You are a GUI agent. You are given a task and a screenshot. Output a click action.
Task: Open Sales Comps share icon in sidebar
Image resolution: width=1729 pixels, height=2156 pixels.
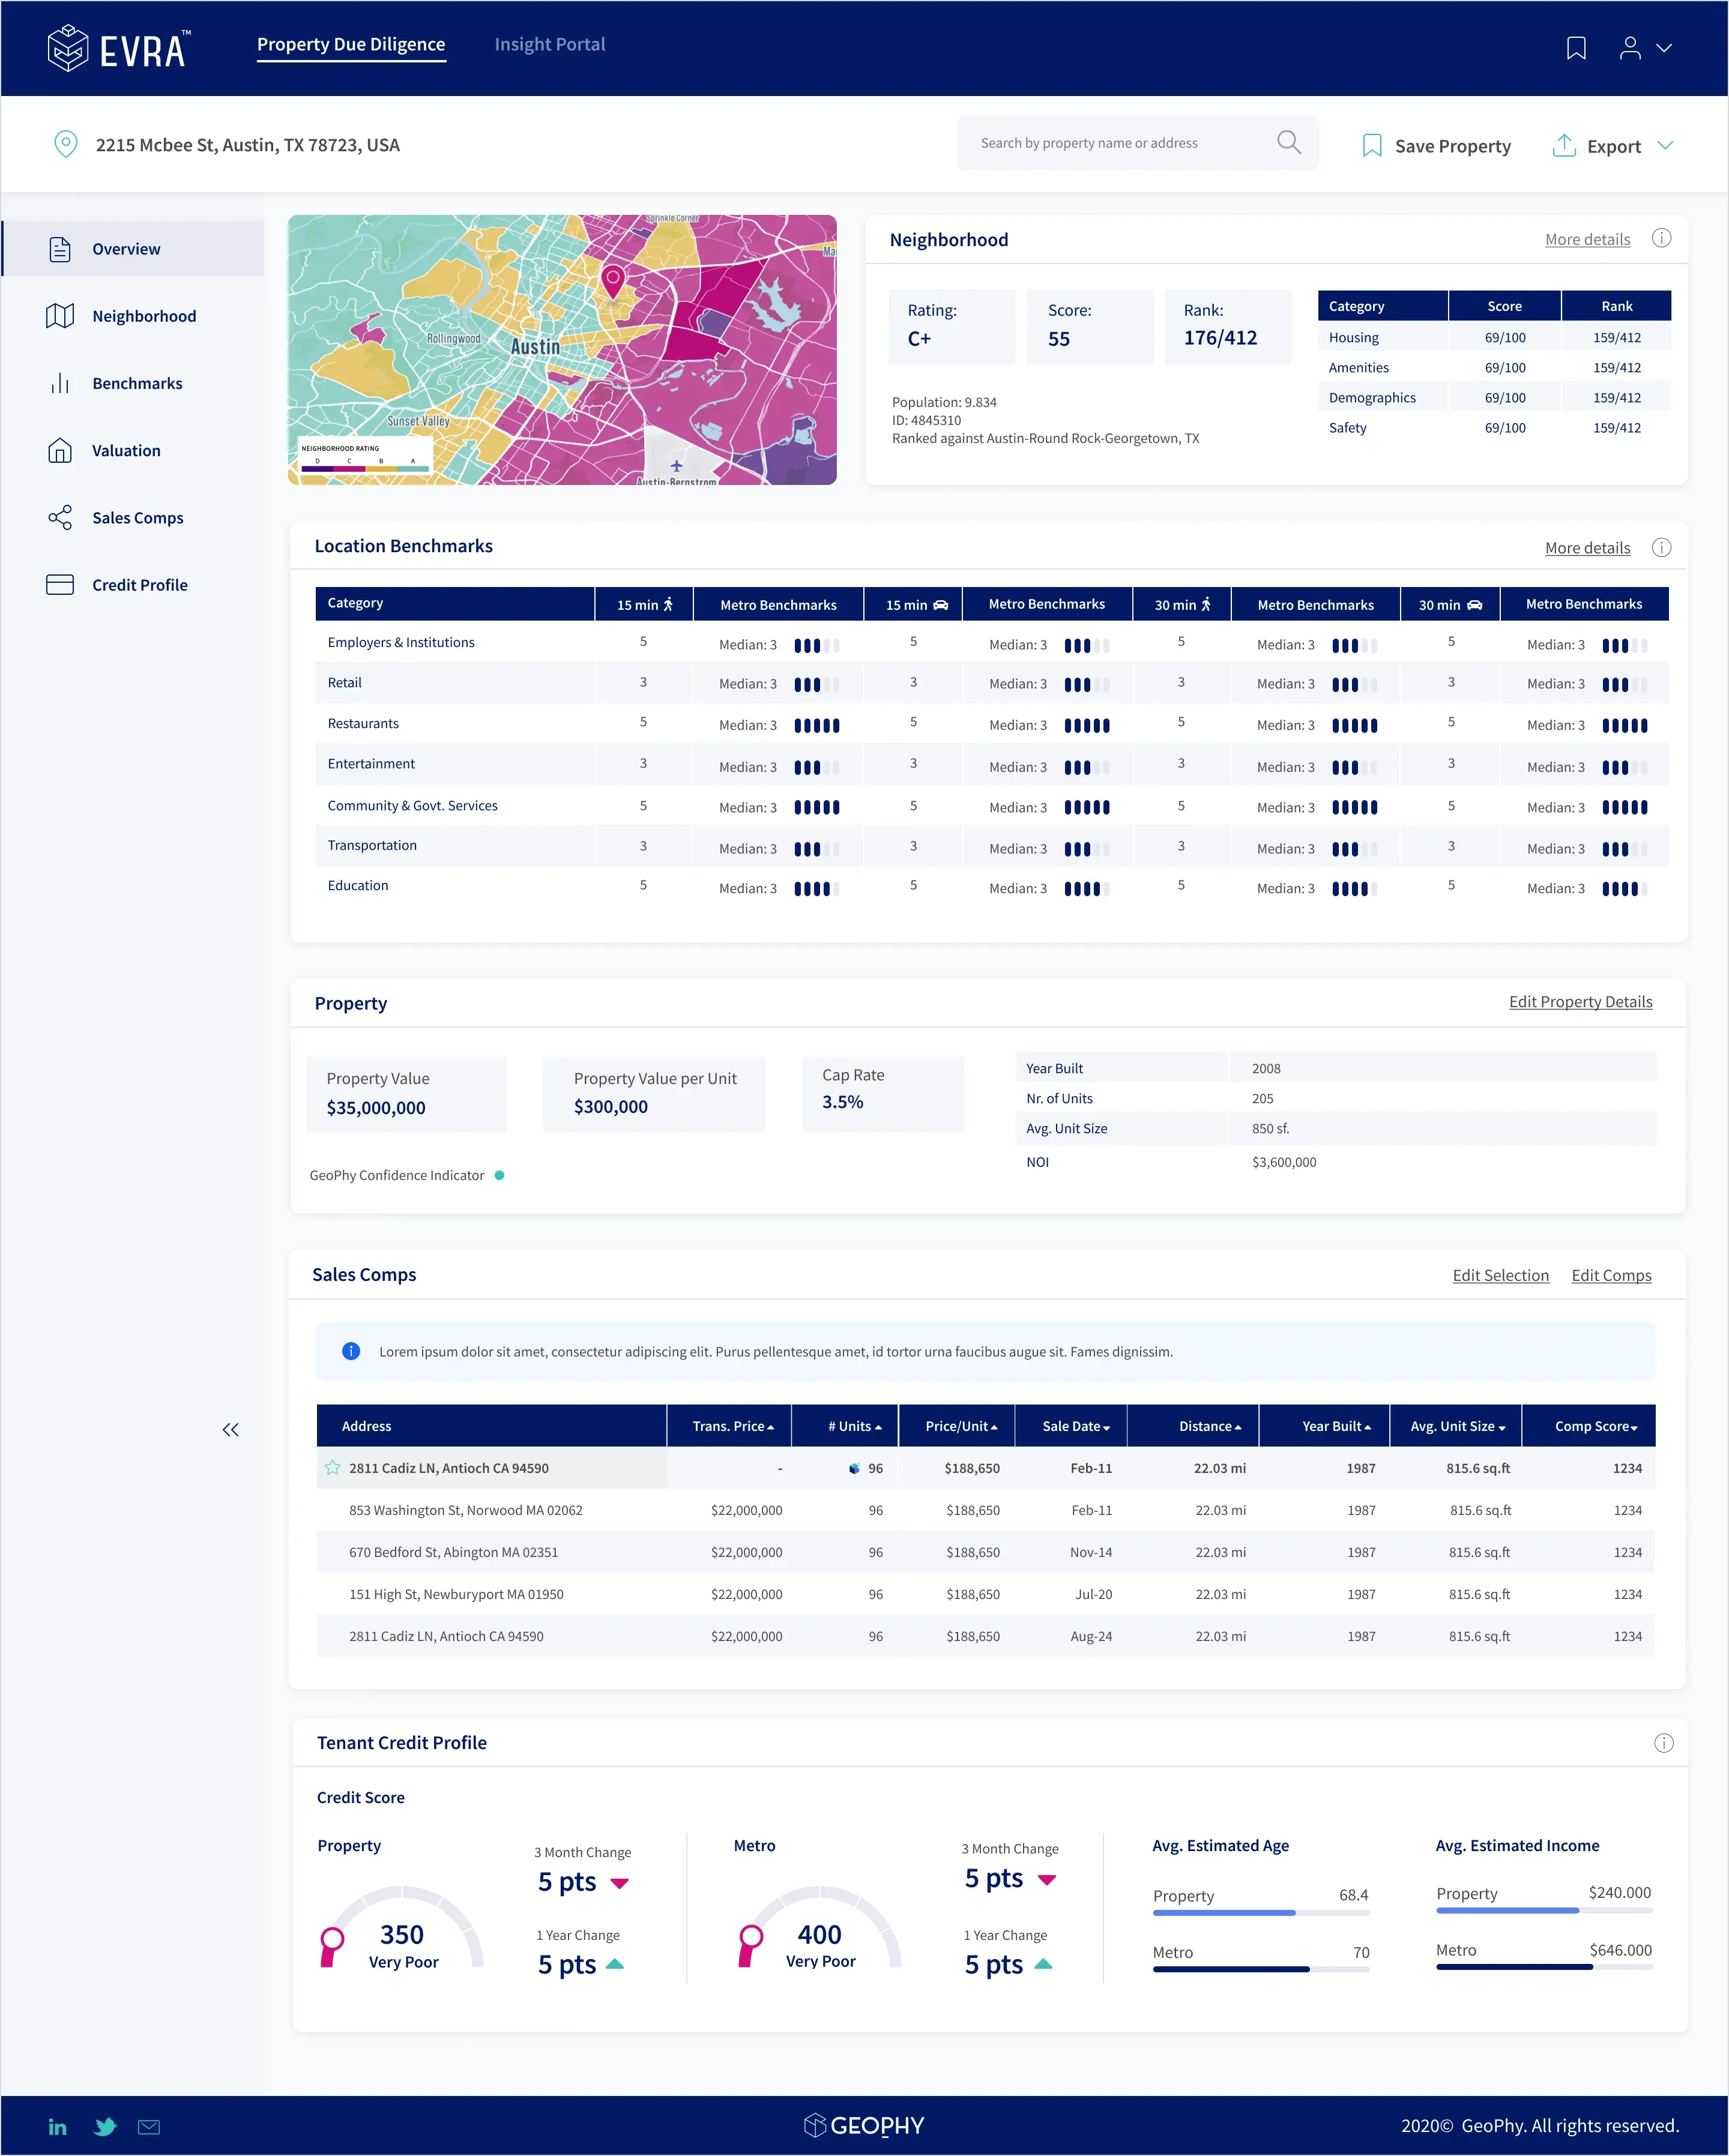click(60, 518)
